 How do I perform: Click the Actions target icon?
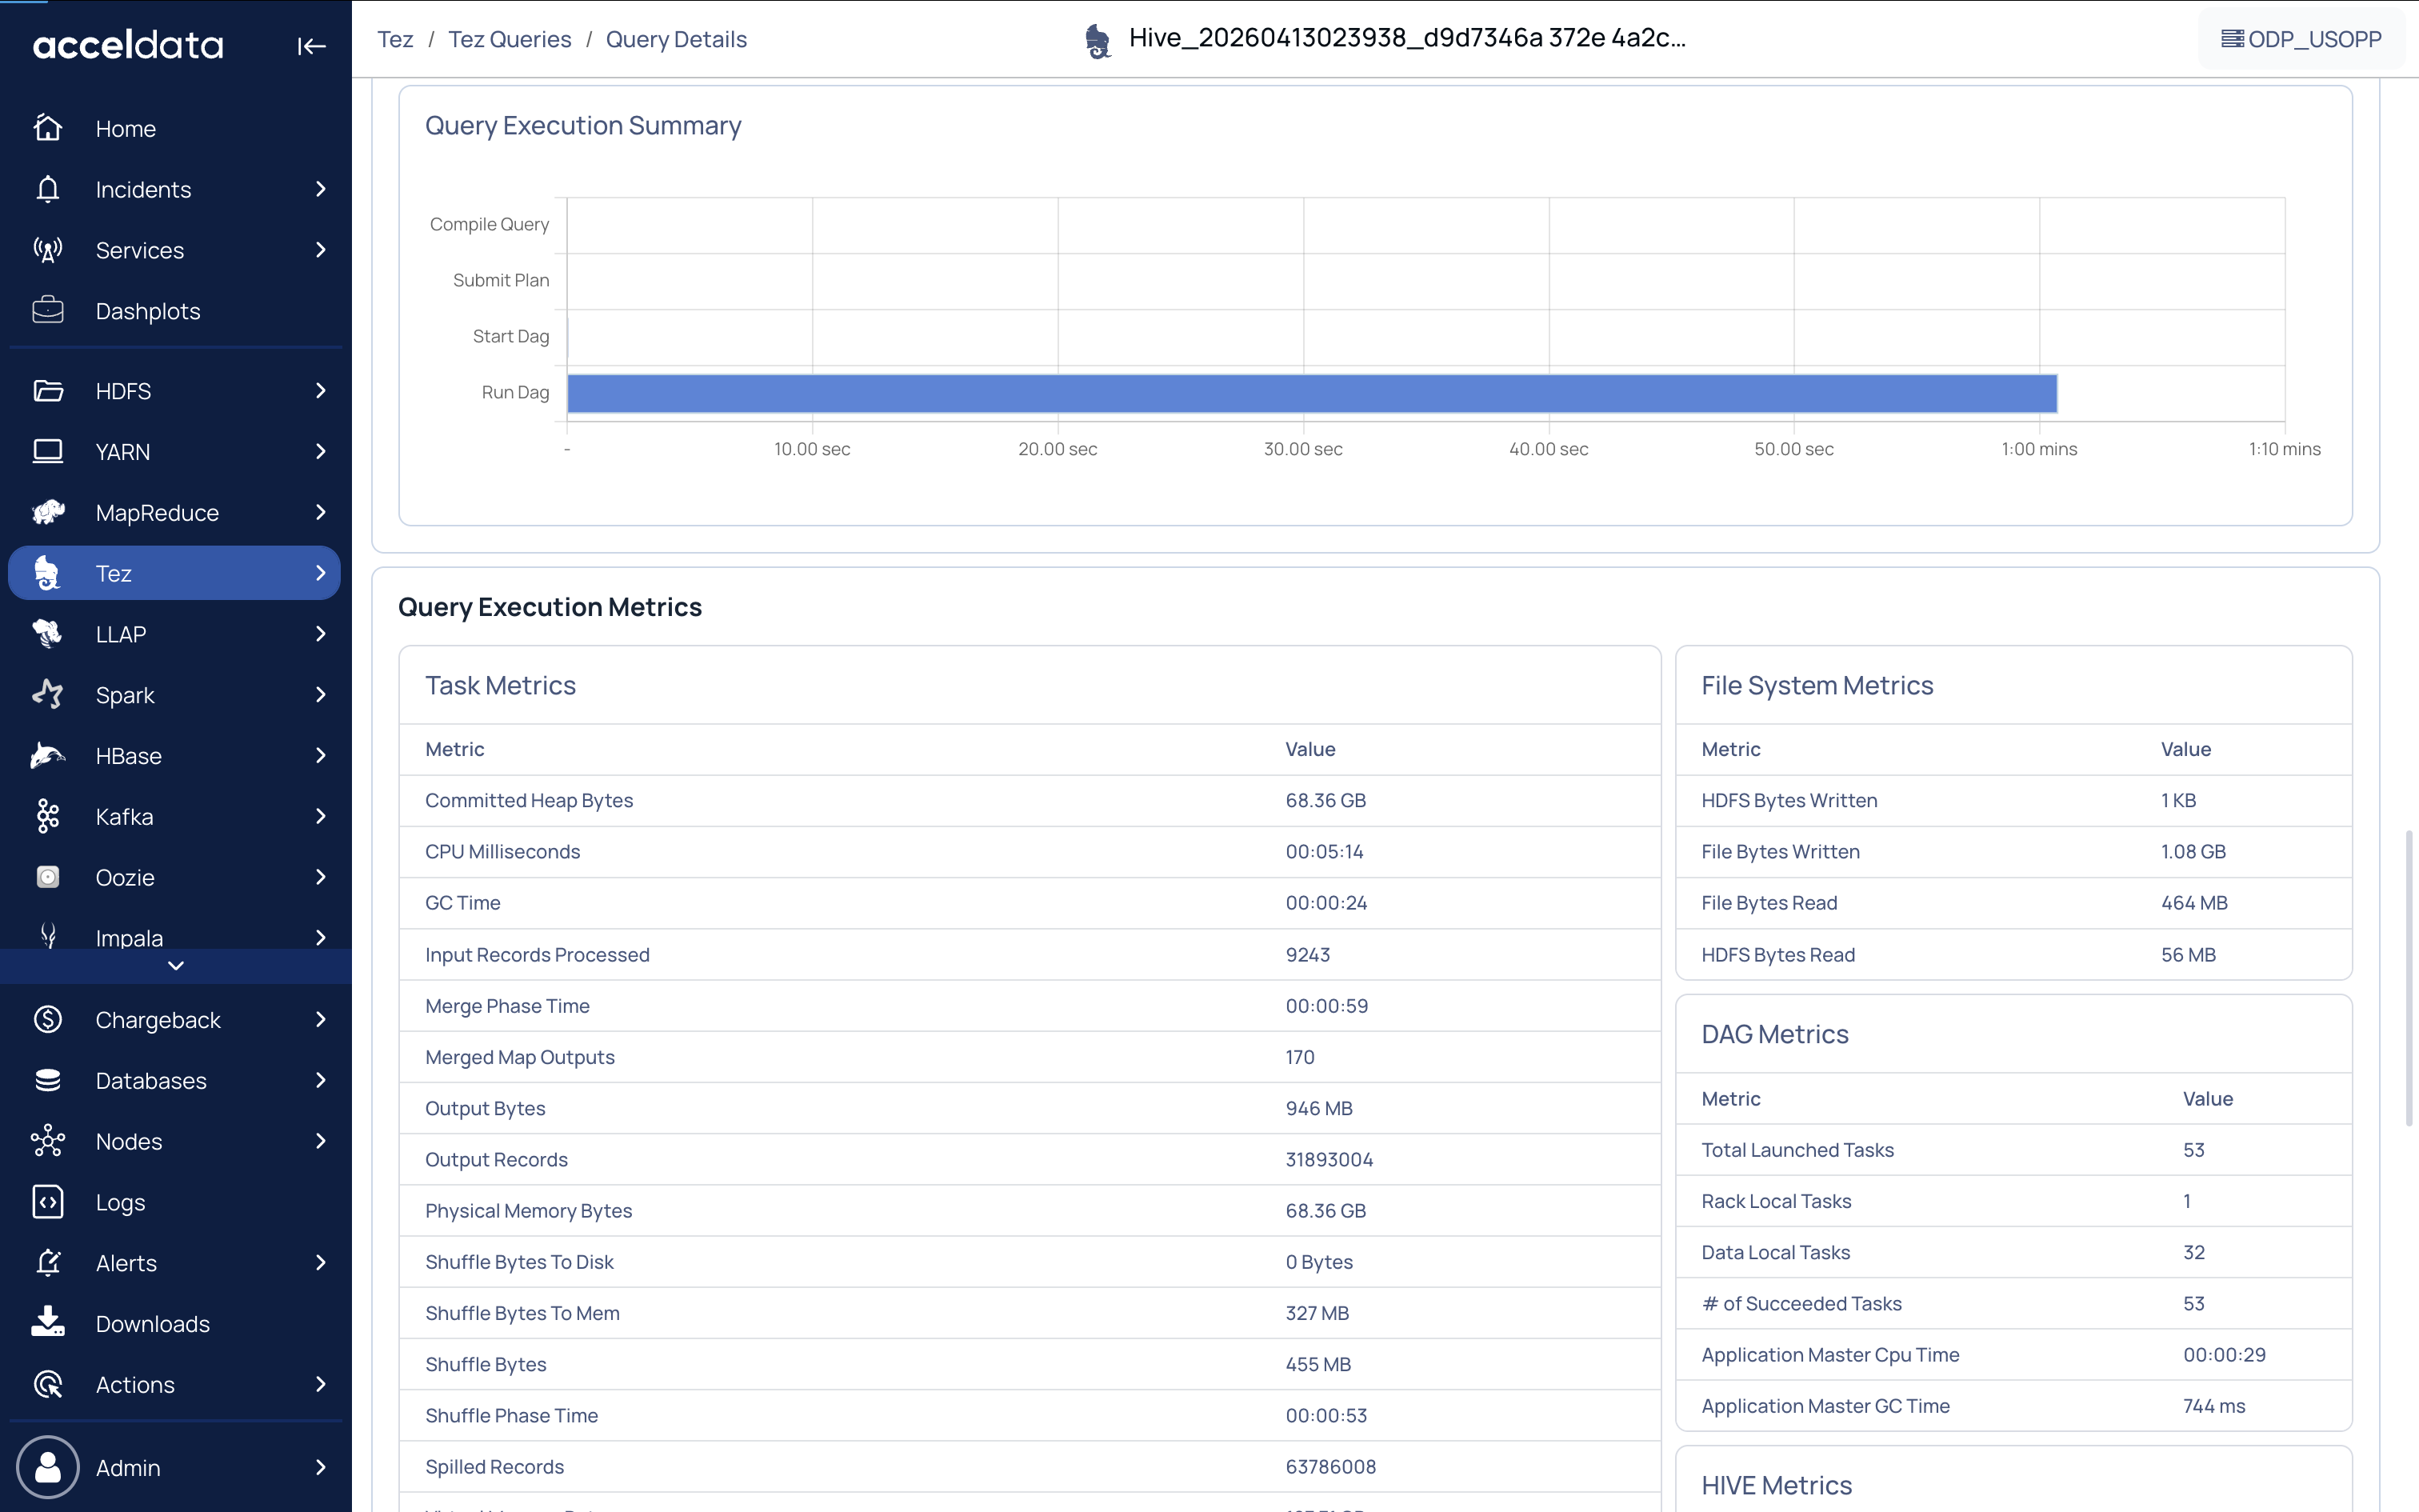(x=48, y=1385)
